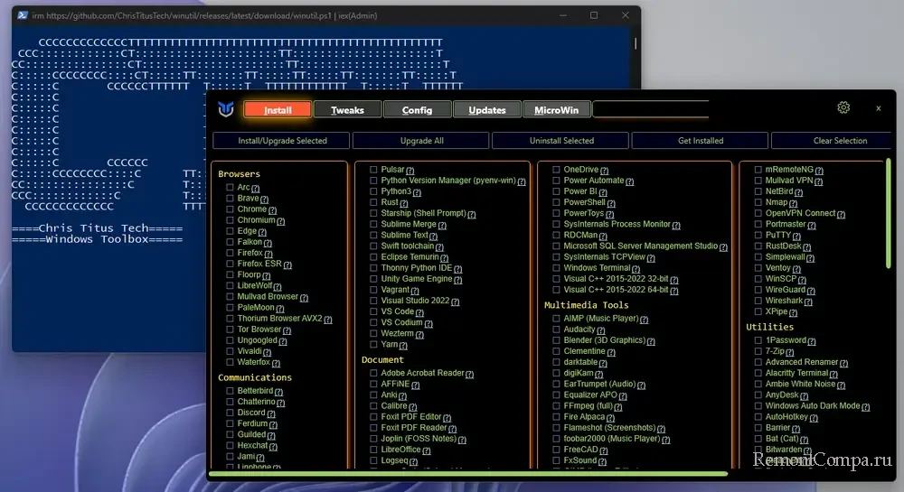Open the info (?) link next to AutoHotkey
The image size is (904, 492).
coord(813,418)
